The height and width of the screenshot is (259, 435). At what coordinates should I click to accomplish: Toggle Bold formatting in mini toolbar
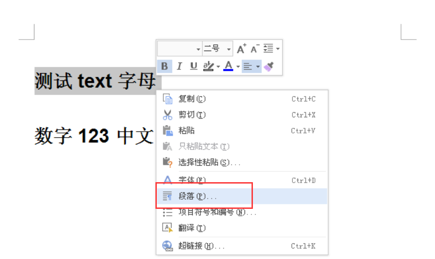165,66
